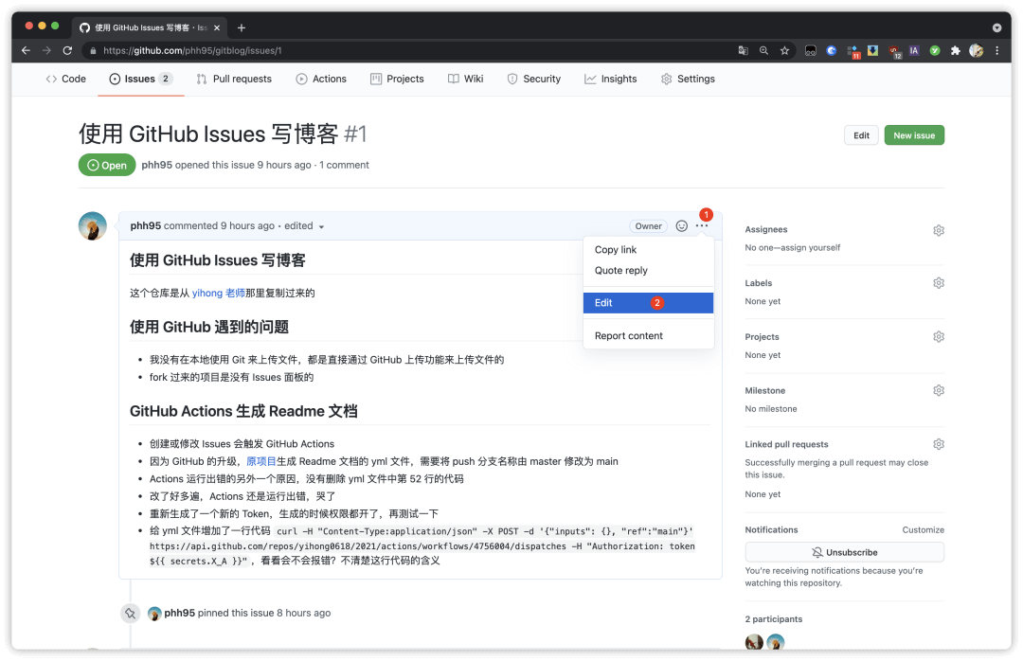Click phh95 author name in comment header
Image resolution: width=1023 pixels, height=661 pixels.
pos(146,225)
